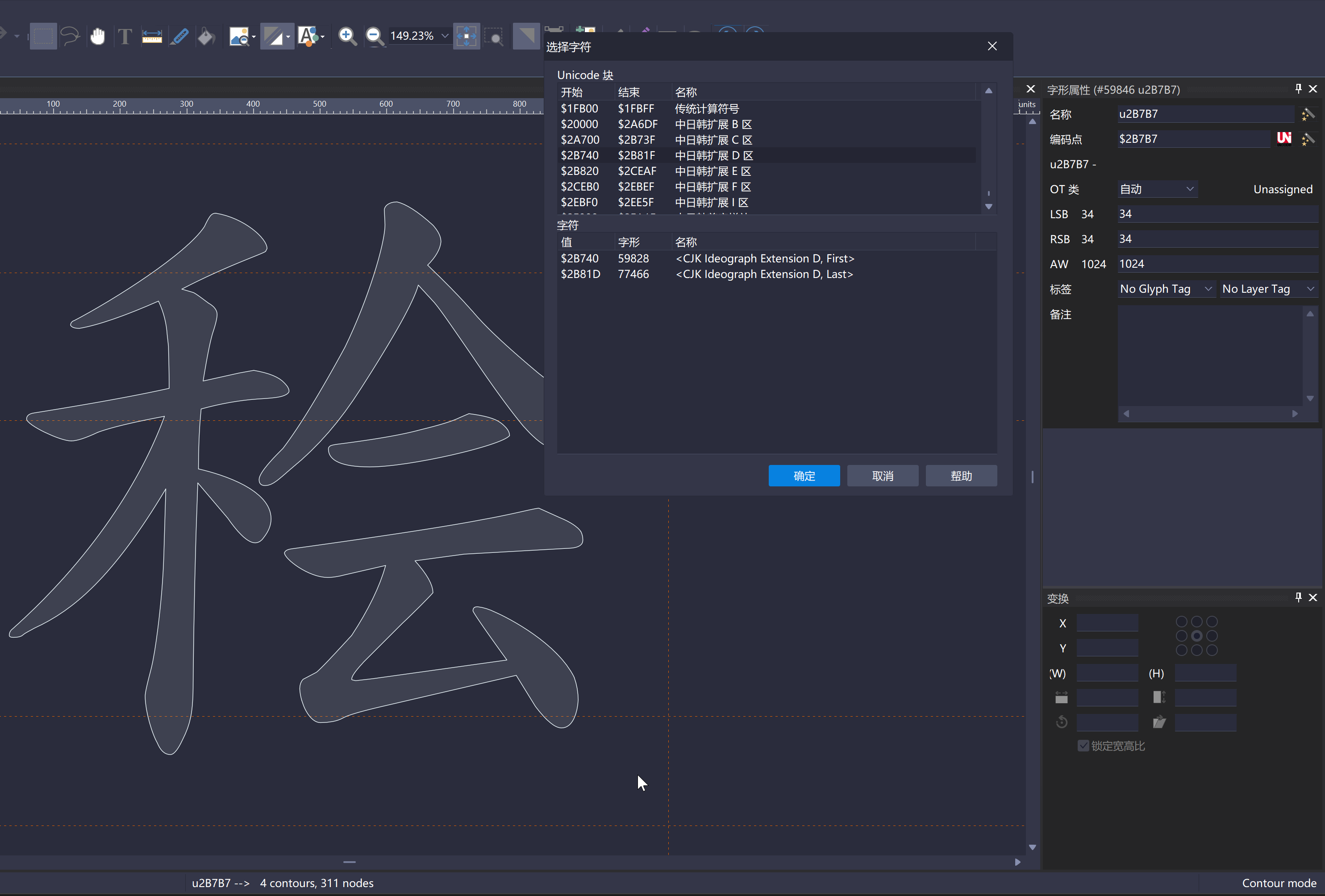Choose the Knife cutting tool
The image size is (1325, 896).
179,36
